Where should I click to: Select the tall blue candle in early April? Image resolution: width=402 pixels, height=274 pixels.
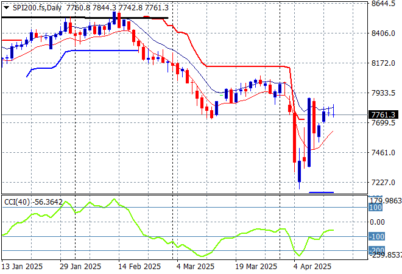tap(309, 132)
